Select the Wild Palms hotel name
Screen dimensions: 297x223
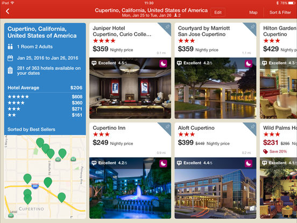[x=280, y=128]
